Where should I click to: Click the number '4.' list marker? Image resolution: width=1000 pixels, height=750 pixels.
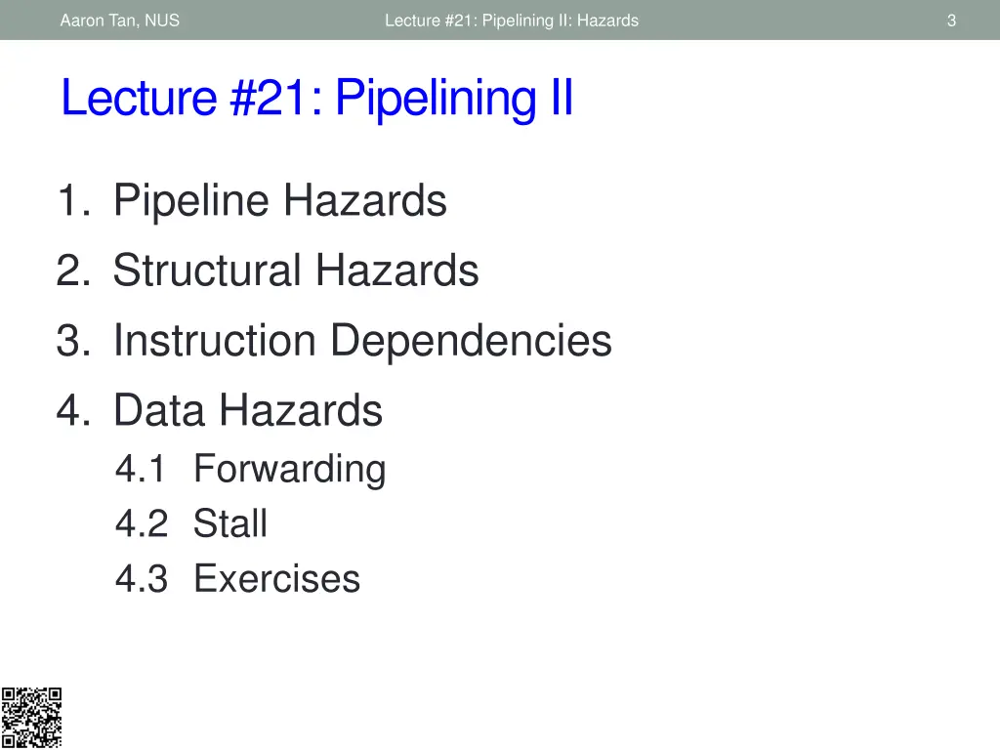(74, 410)
